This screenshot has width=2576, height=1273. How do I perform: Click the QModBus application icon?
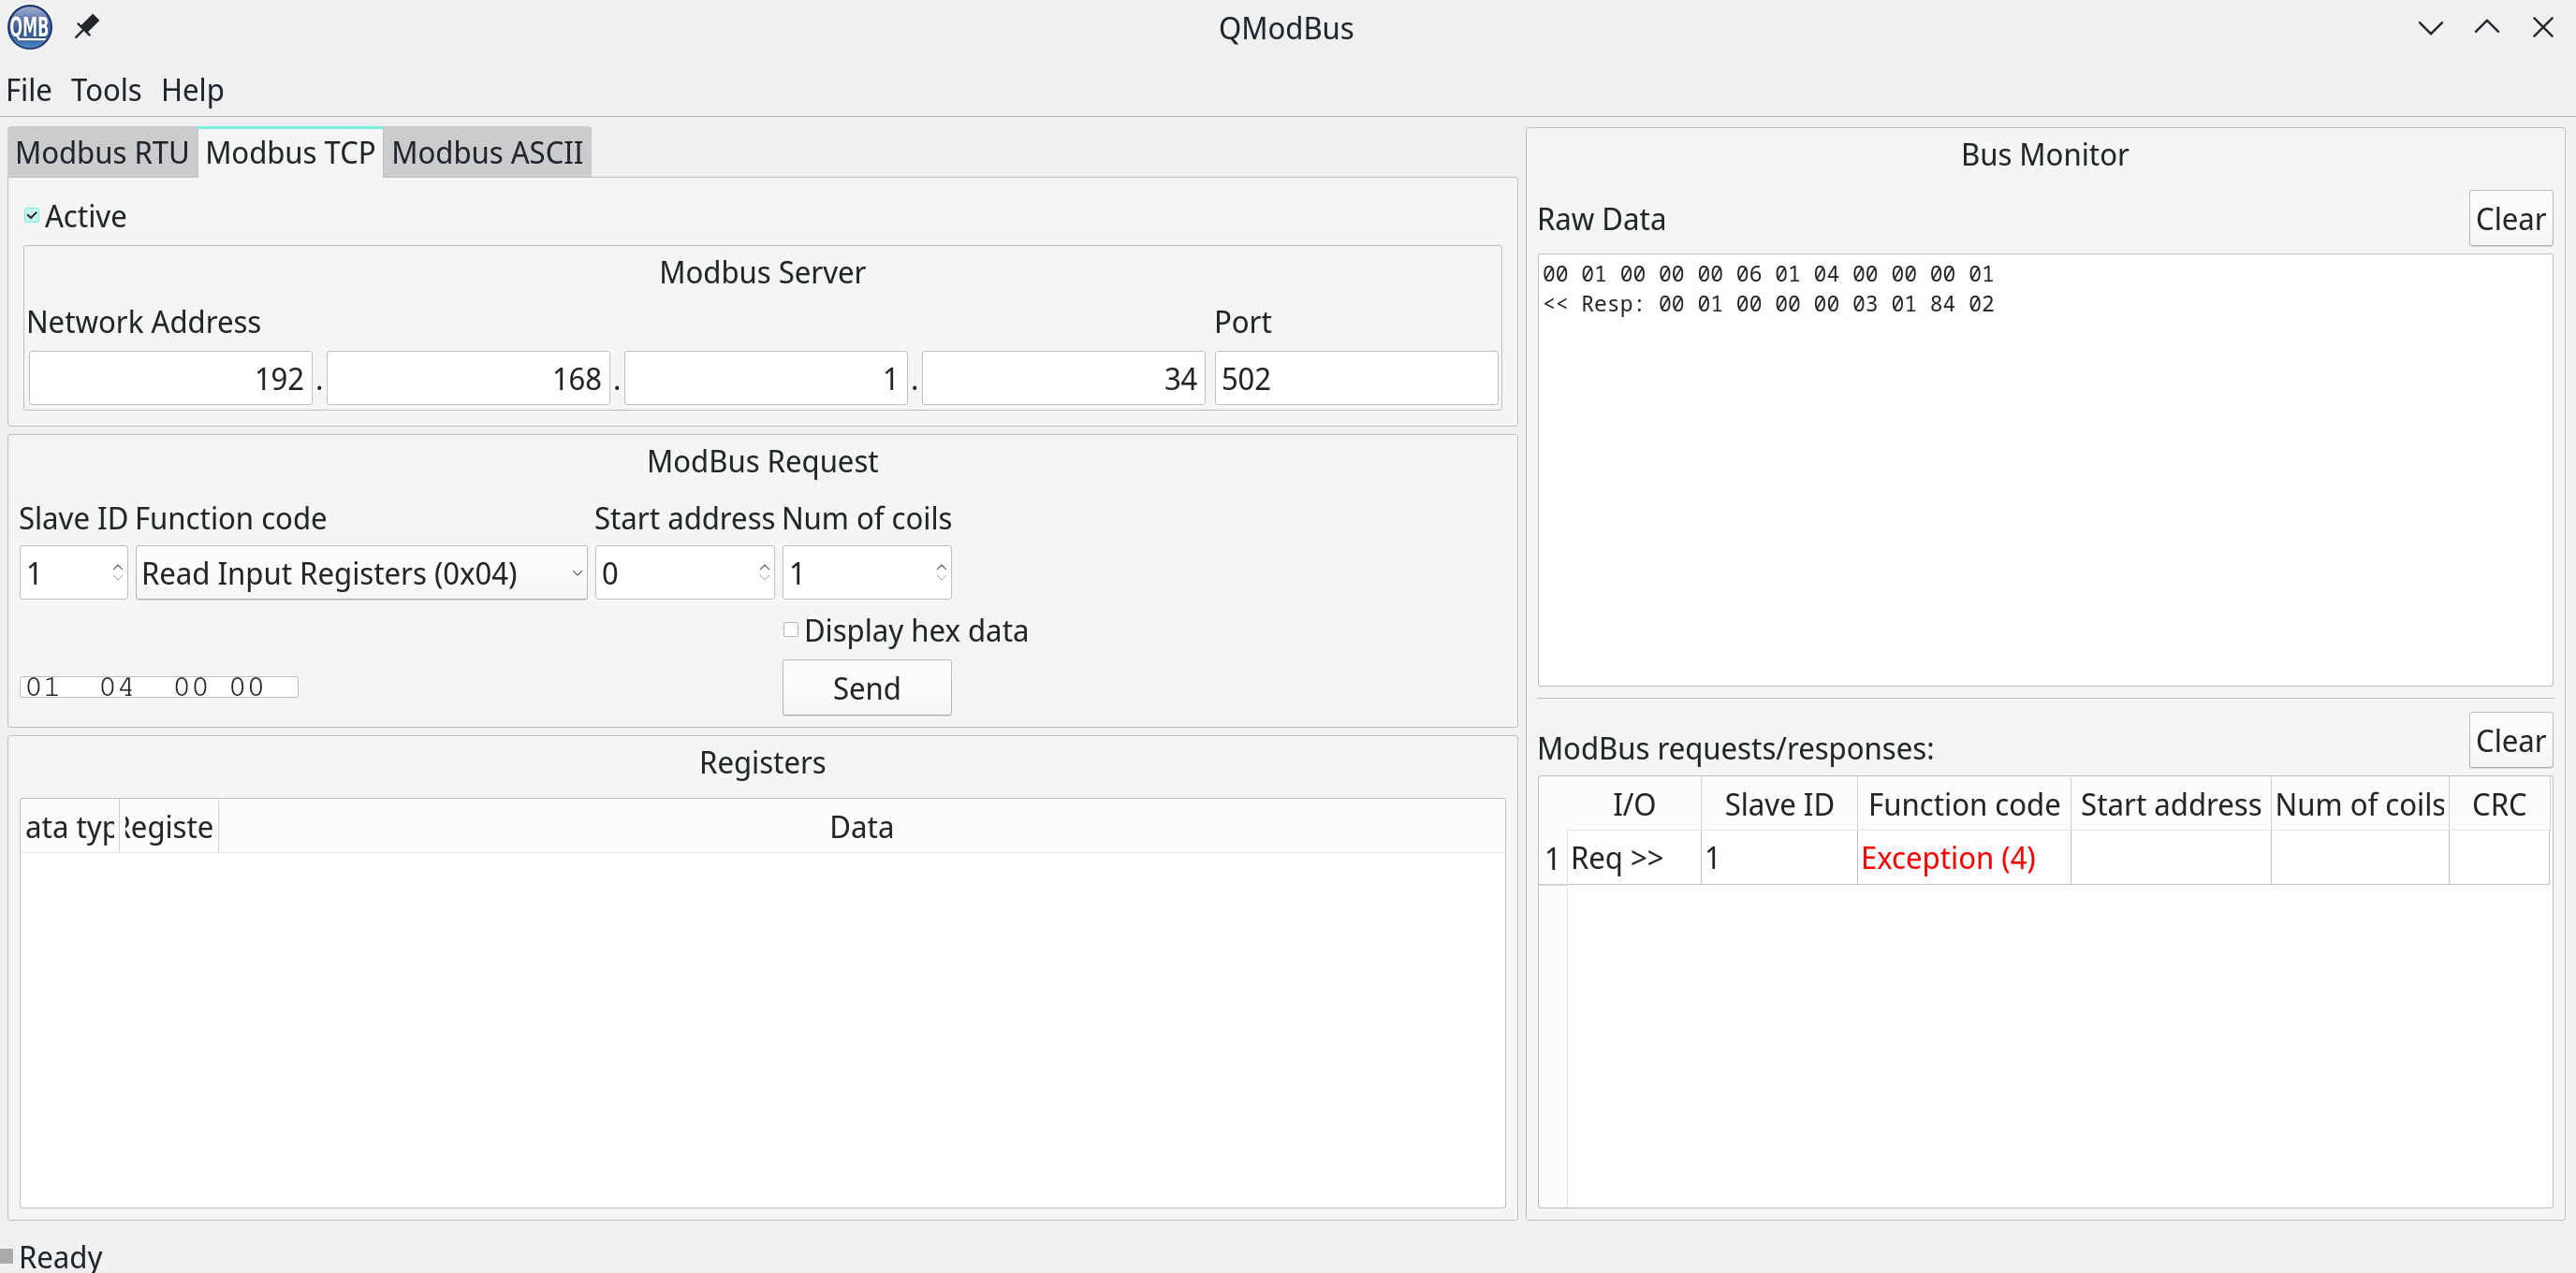coord(30,26)
